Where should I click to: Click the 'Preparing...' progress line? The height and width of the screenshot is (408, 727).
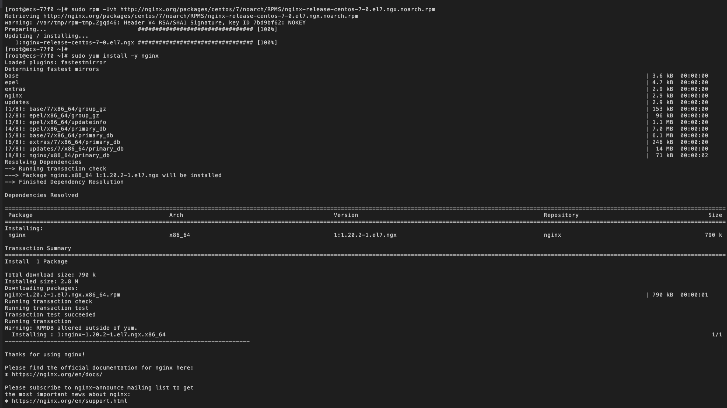[141, 29]
